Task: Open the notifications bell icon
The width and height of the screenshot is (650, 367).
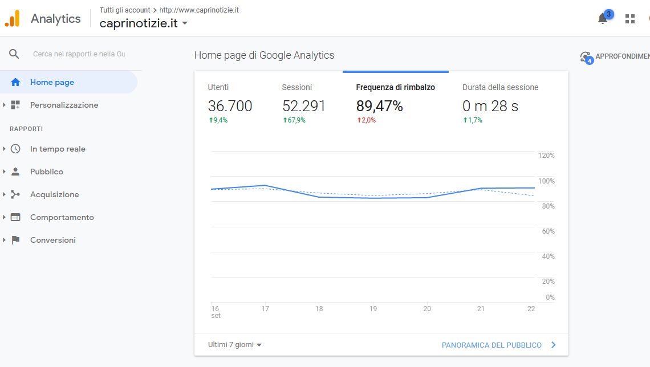Action: (x=603, y=19)
